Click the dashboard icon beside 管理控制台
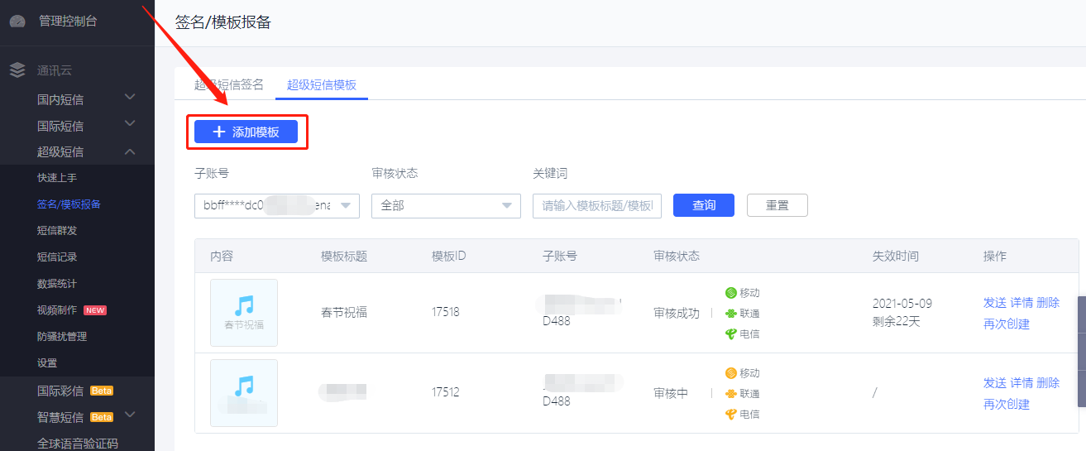Image resolution: width=1086 pixels, height=451 pixels. [17, 22]
